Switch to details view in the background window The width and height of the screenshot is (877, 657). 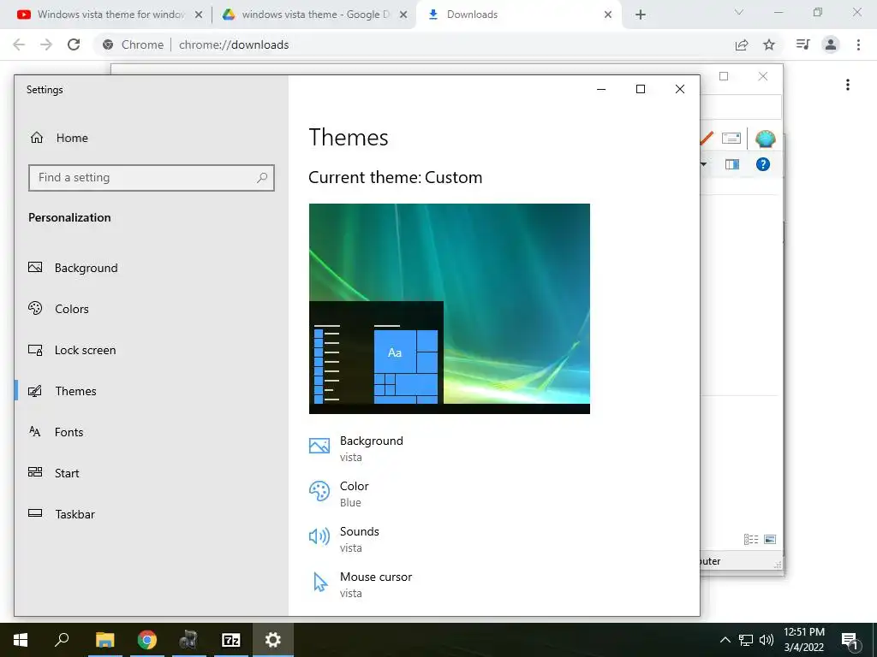point(751,539)
